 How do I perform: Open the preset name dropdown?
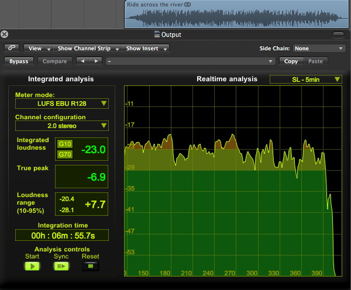click(x=191, y=61)
